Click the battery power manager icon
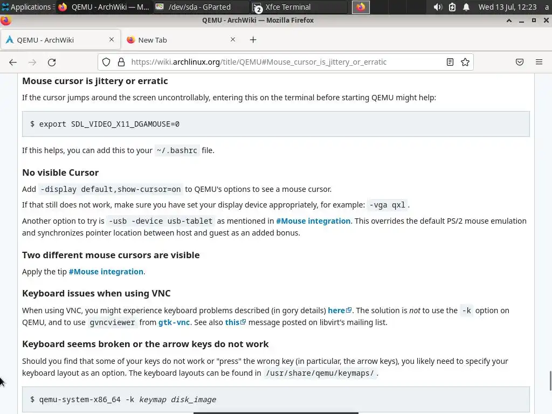 click(452, 7)
